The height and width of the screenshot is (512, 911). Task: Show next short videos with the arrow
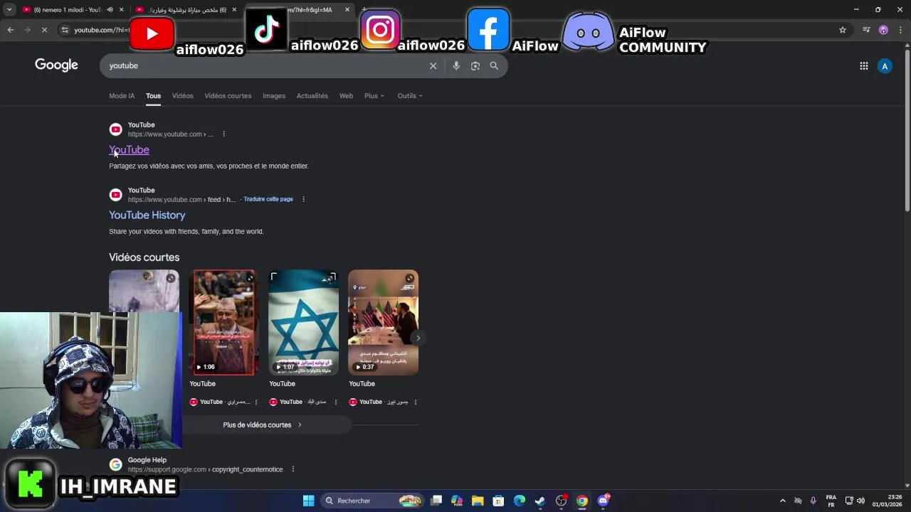pyautogui.click(x=418, y=338)
